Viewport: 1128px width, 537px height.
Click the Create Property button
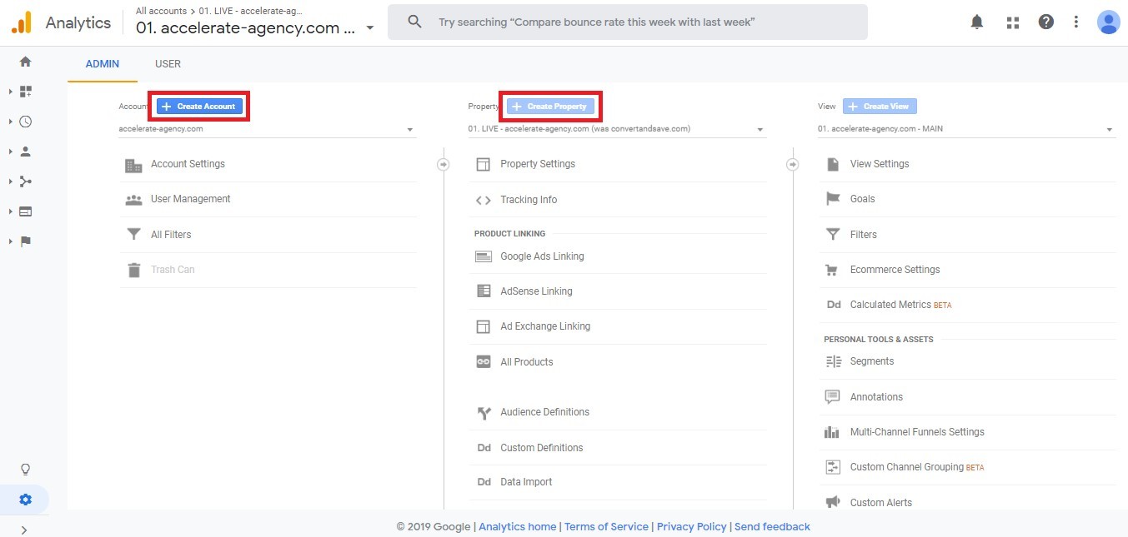coord(551,107)
